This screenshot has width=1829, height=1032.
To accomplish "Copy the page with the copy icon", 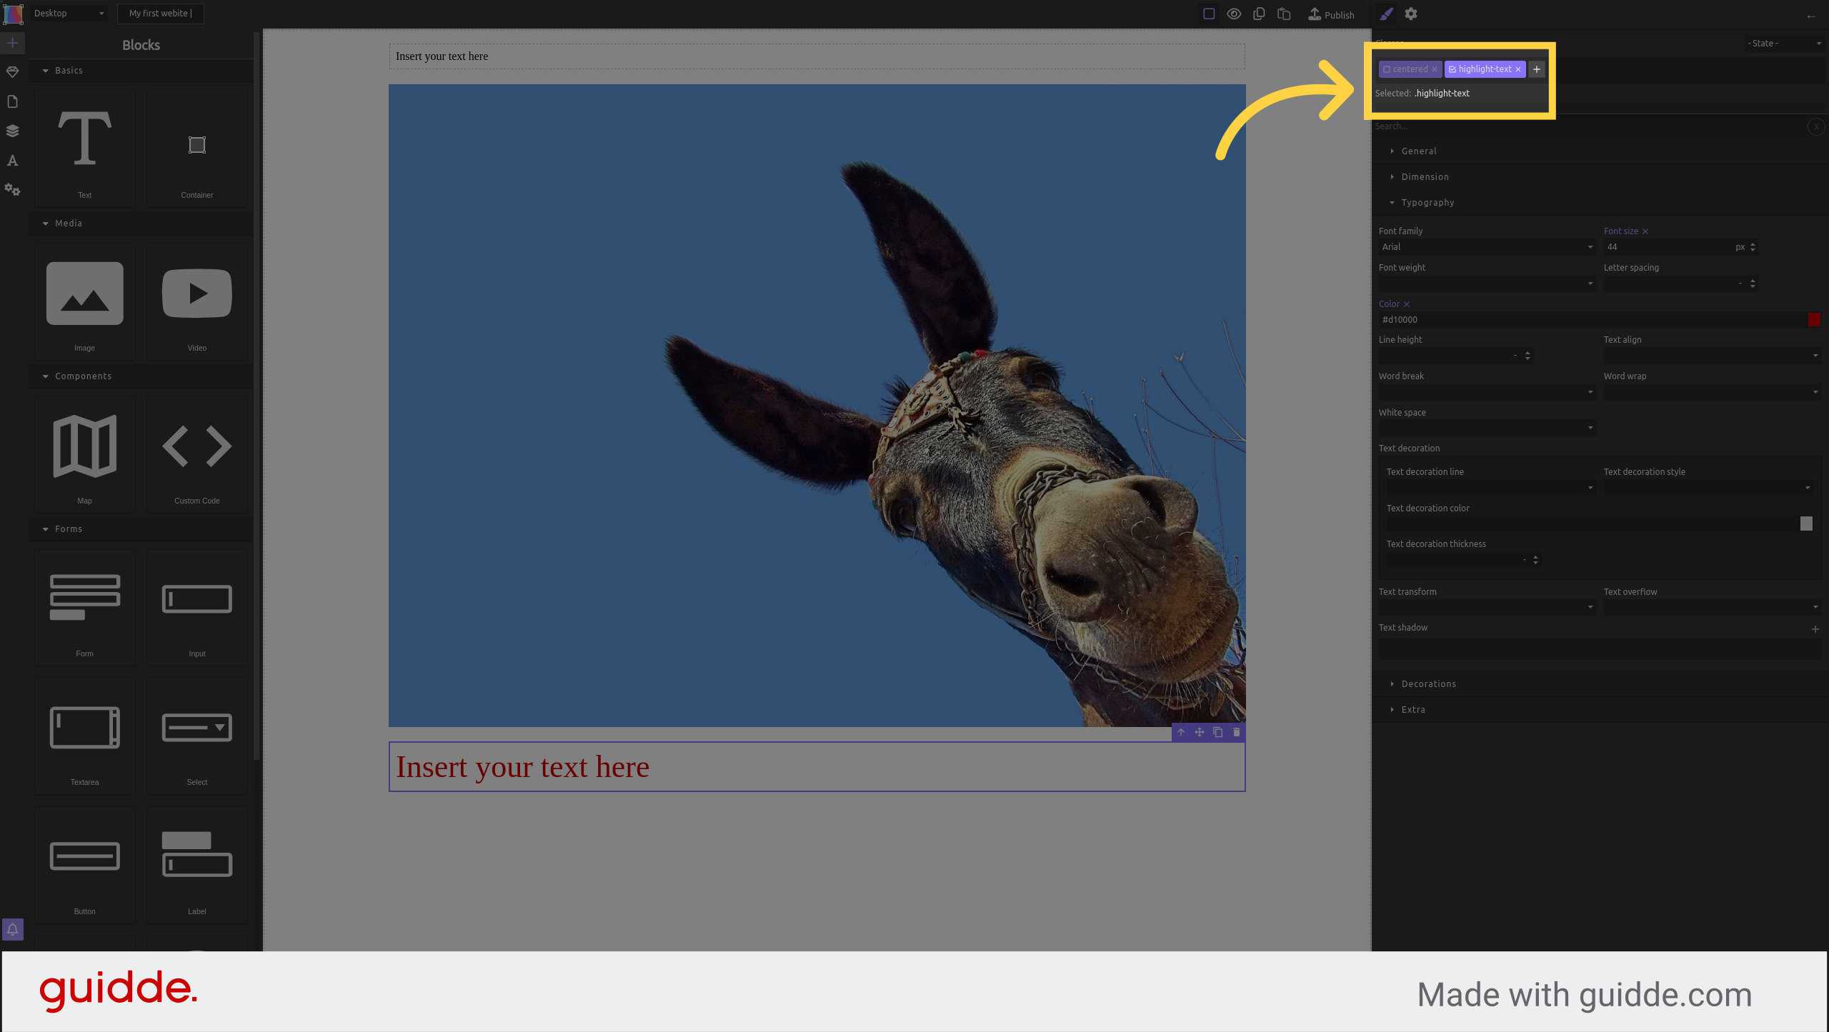I will tap(1259, 14).
